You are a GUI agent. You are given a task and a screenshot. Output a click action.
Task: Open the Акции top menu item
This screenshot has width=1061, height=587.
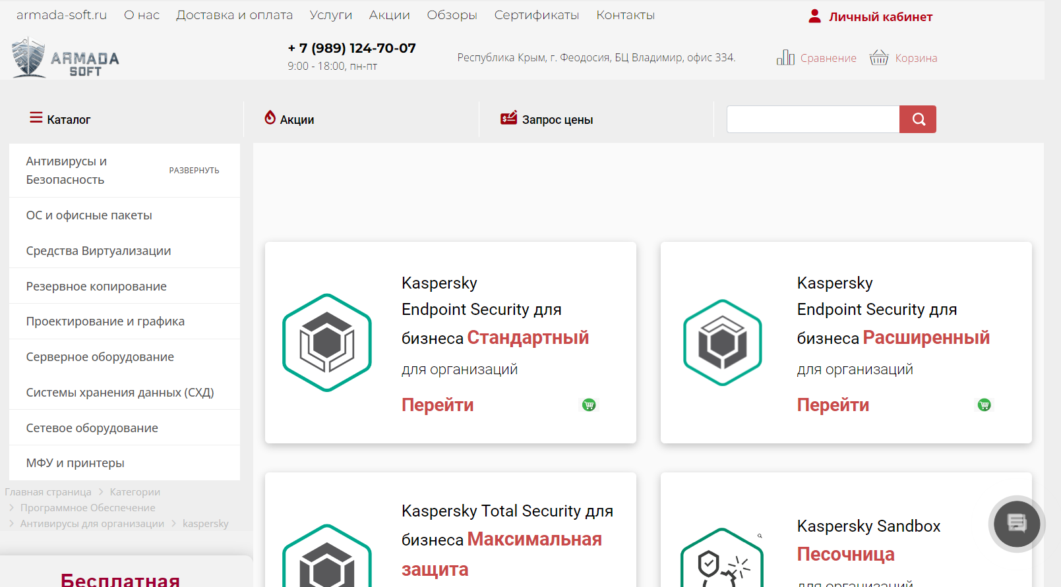(x=389, y=15)
